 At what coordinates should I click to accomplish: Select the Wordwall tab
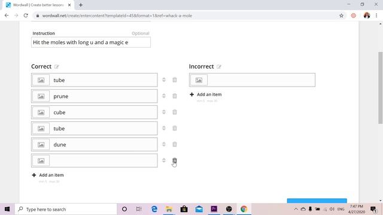pos(38,5)
